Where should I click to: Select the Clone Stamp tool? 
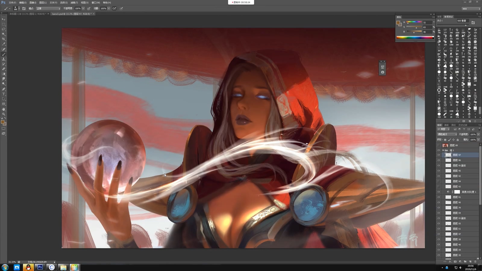tap(4, 59)
